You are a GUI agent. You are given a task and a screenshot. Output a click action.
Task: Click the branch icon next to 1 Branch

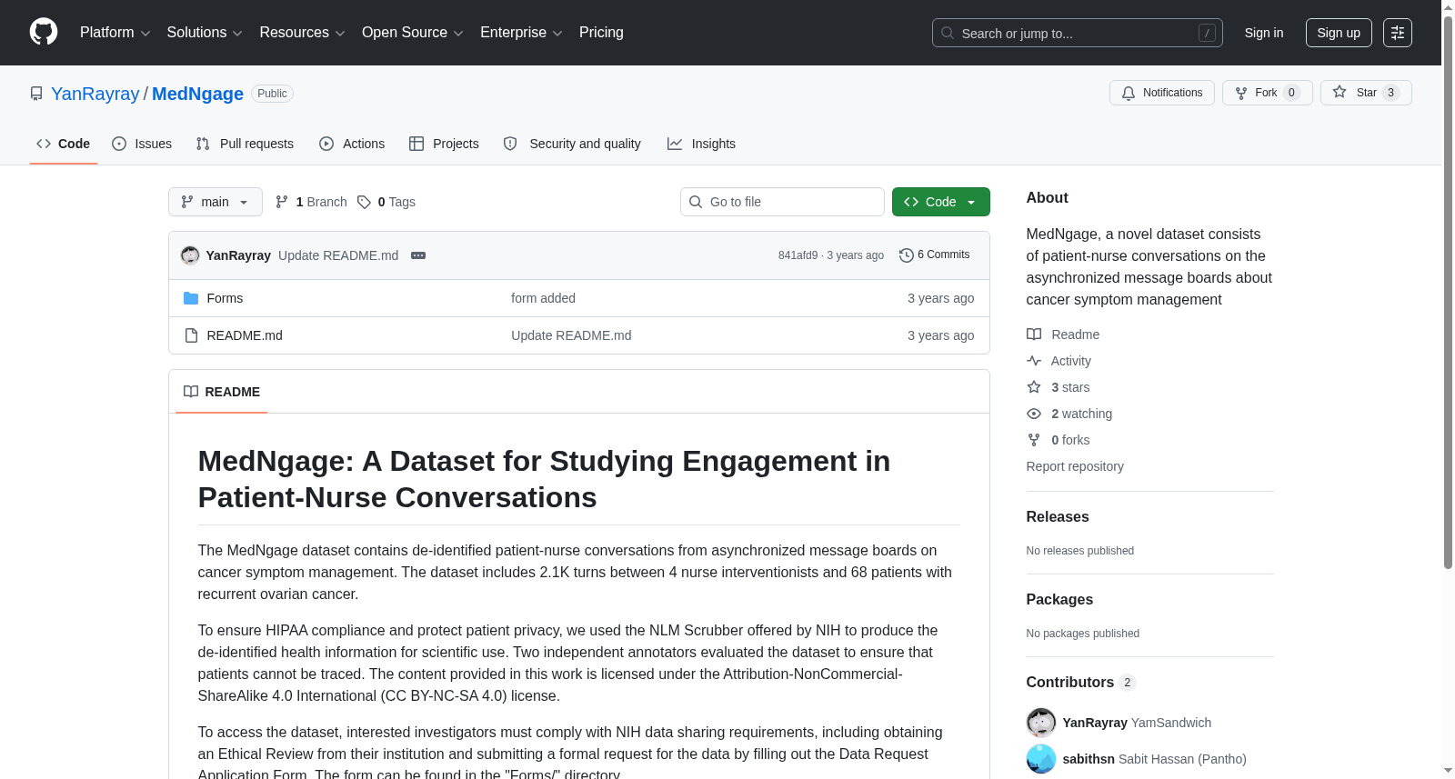(282, 202)
